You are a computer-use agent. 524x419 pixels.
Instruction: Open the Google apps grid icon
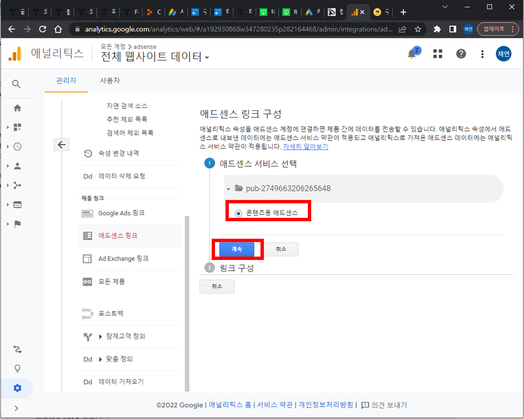pyautogui.click(x=438, y=54)
